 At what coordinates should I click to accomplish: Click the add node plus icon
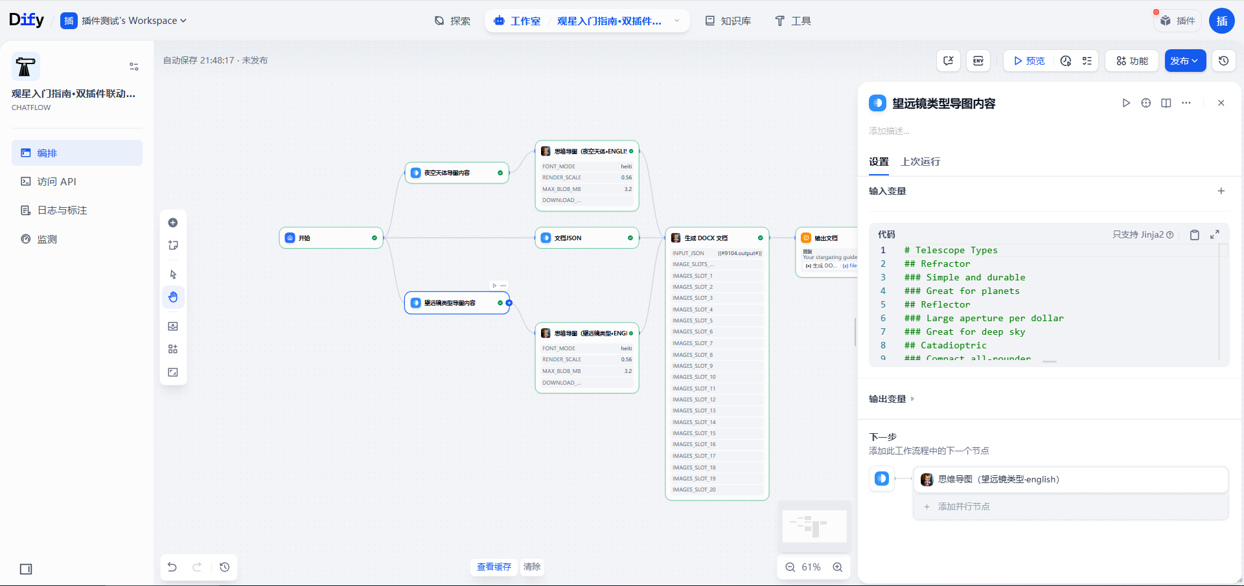[173, 223]
